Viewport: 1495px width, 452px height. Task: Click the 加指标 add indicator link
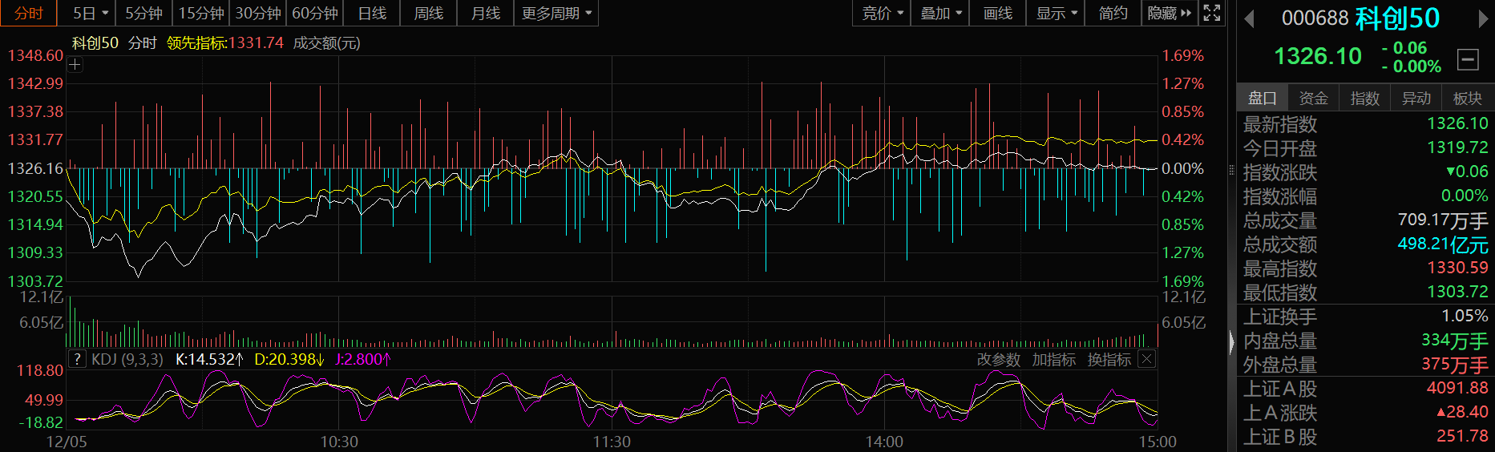[x=1053, y=360]
